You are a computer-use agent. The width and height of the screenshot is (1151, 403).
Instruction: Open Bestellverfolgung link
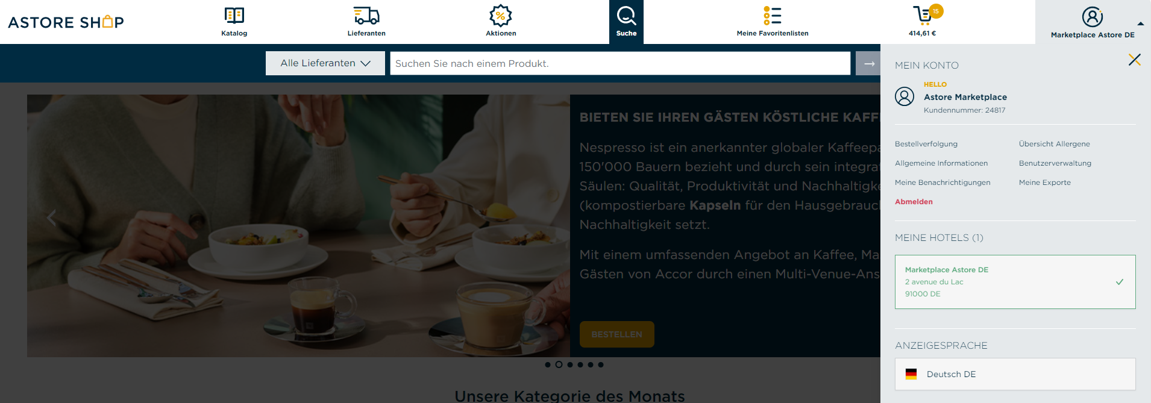click(926, 144)
